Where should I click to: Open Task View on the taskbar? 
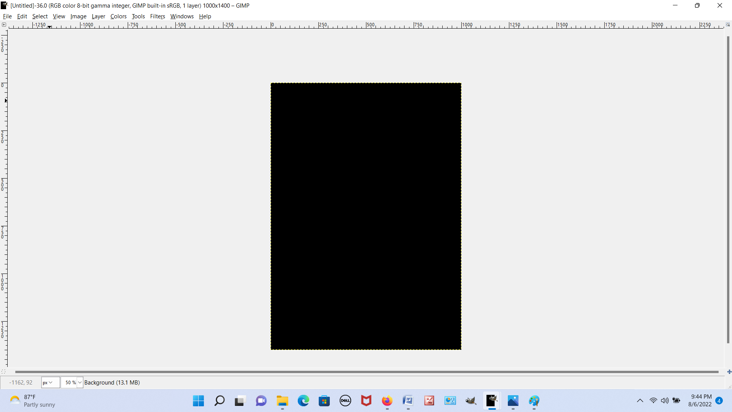click(239, 401)
